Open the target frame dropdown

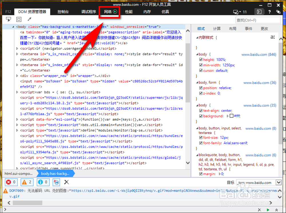point(279,182)
